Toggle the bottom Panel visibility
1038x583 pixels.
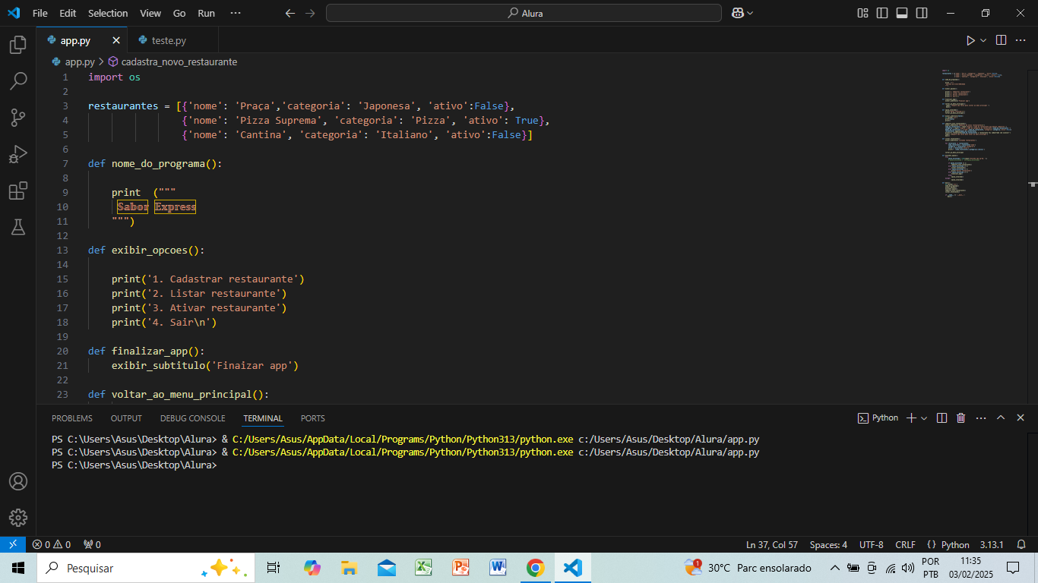pos(902,13)
